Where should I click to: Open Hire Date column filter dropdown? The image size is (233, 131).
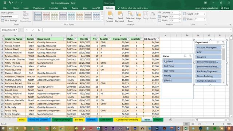89,39
